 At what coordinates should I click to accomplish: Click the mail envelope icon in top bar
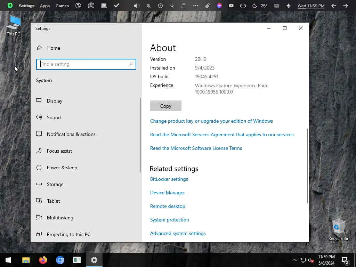276,6
